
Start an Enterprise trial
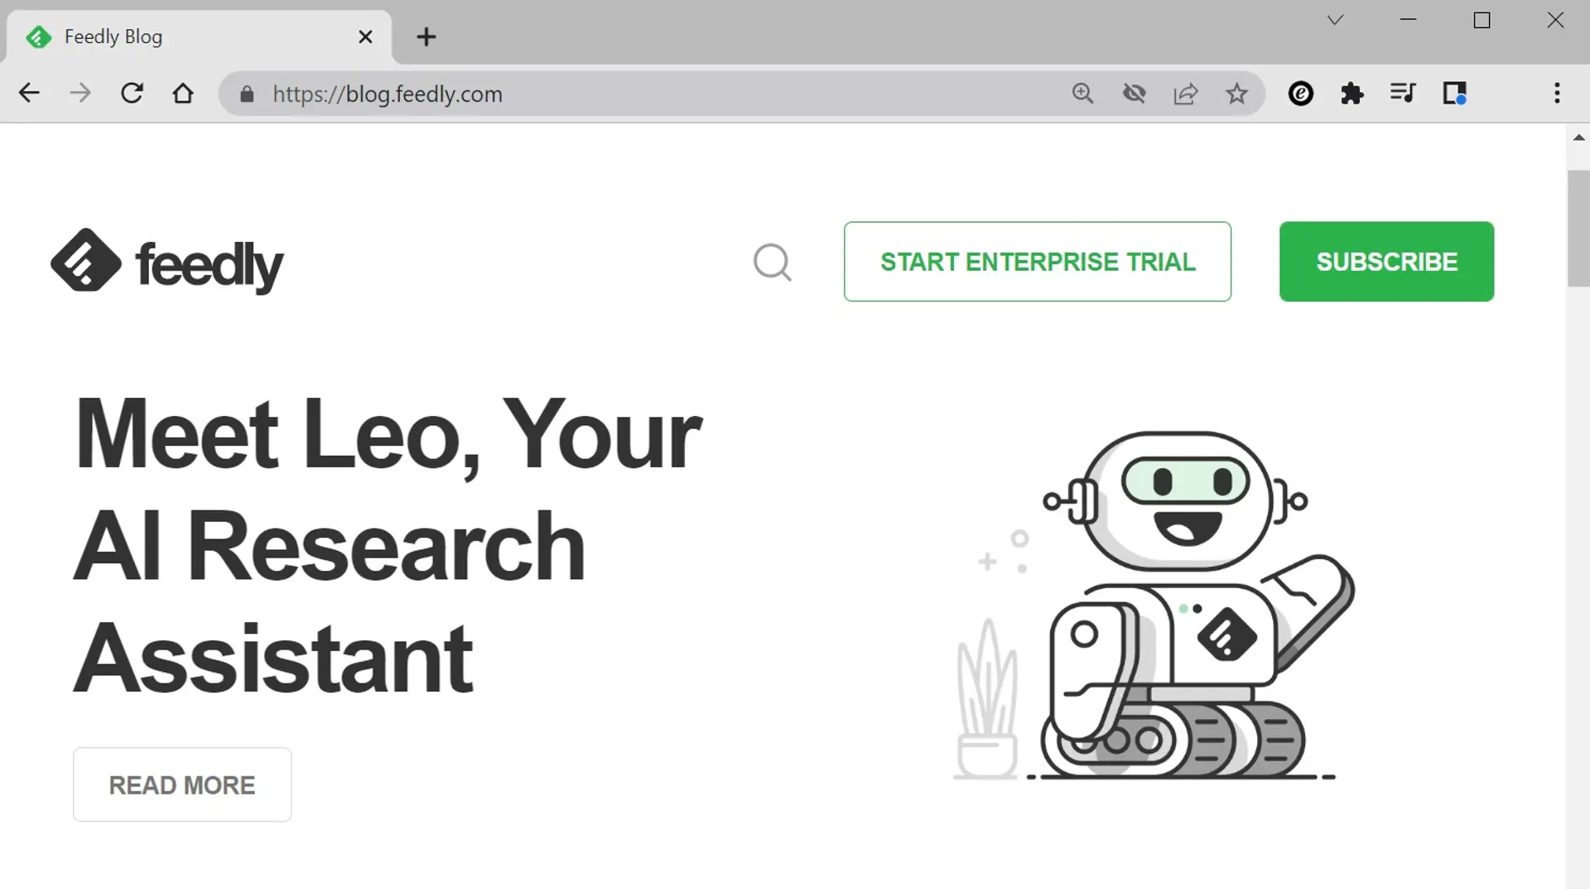tap(1037, 262)
